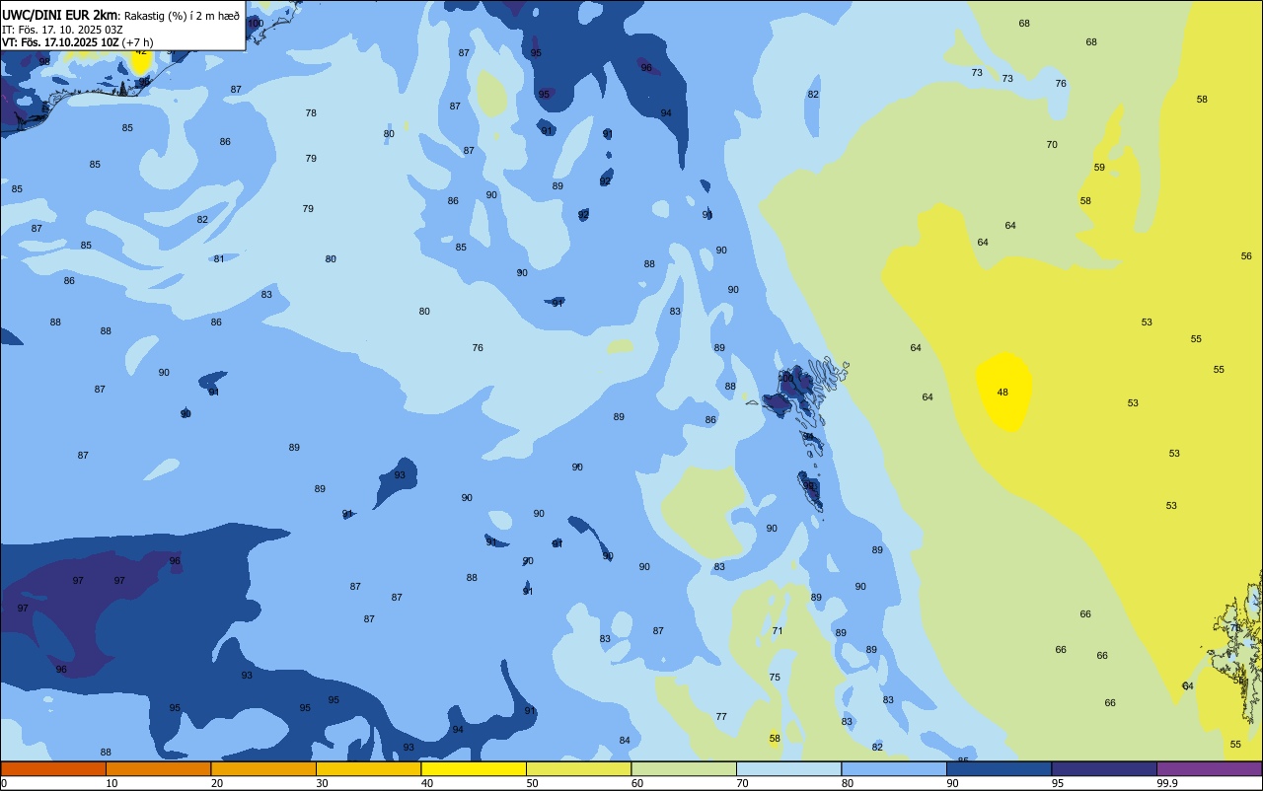Image resolution: width=1263 pixels, height=791 pixels.
Task: Click the 'Rakastig (%) í 2 m hæð' label
Action: click(182, 16)
